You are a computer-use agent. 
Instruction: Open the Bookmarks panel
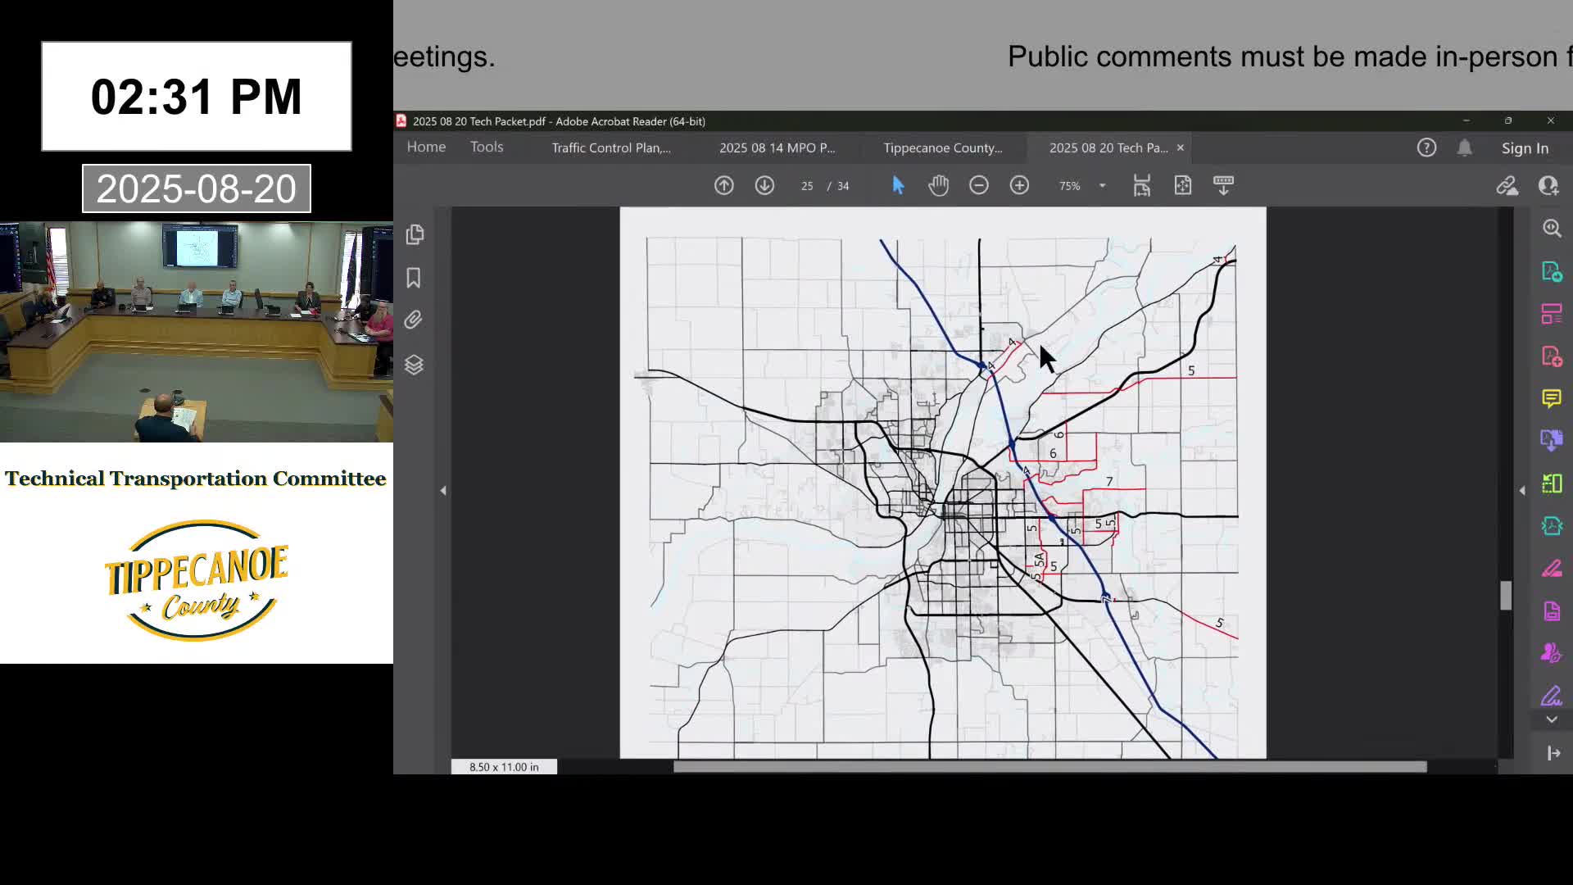point(414,278)
